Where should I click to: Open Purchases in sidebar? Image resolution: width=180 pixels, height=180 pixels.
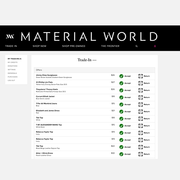(12, 77)
